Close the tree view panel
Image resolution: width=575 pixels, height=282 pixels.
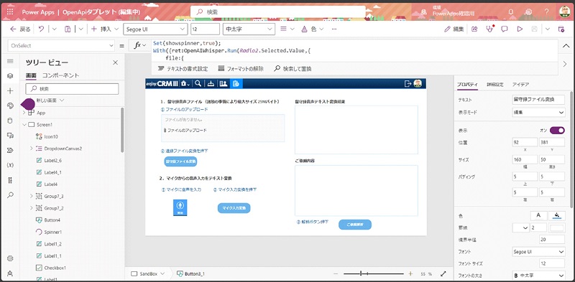(x=115, y=62)
